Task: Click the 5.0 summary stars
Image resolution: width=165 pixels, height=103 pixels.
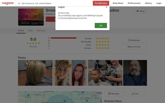Action: tap(33, 43)
